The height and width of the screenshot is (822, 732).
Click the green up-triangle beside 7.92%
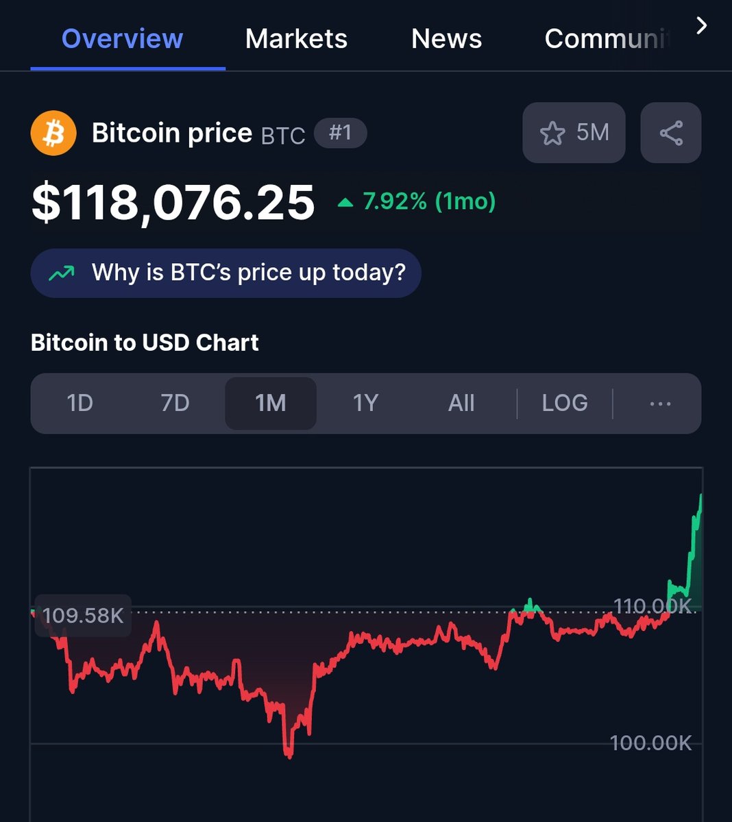click(x=346, y=202)
